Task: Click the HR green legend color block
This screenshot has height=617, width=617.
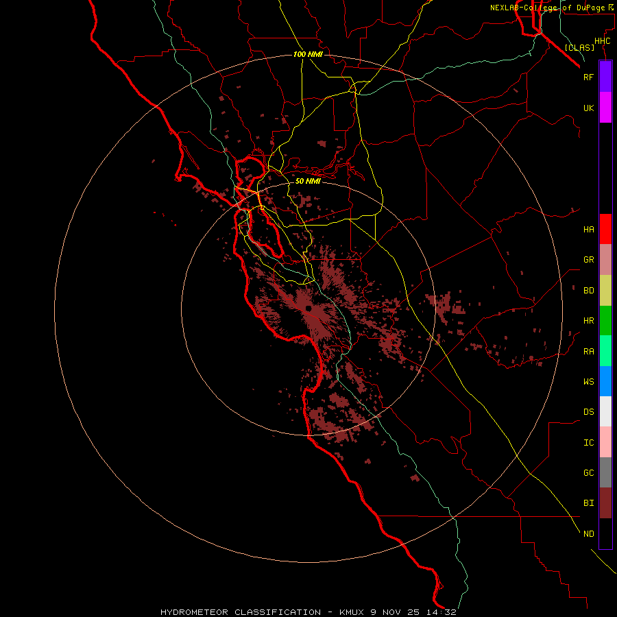Action: pyautogui.click(x=605, y=320)
